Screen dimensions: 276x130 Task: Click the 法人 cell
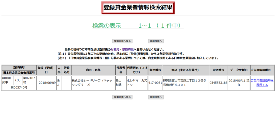(x=59, y=83)
